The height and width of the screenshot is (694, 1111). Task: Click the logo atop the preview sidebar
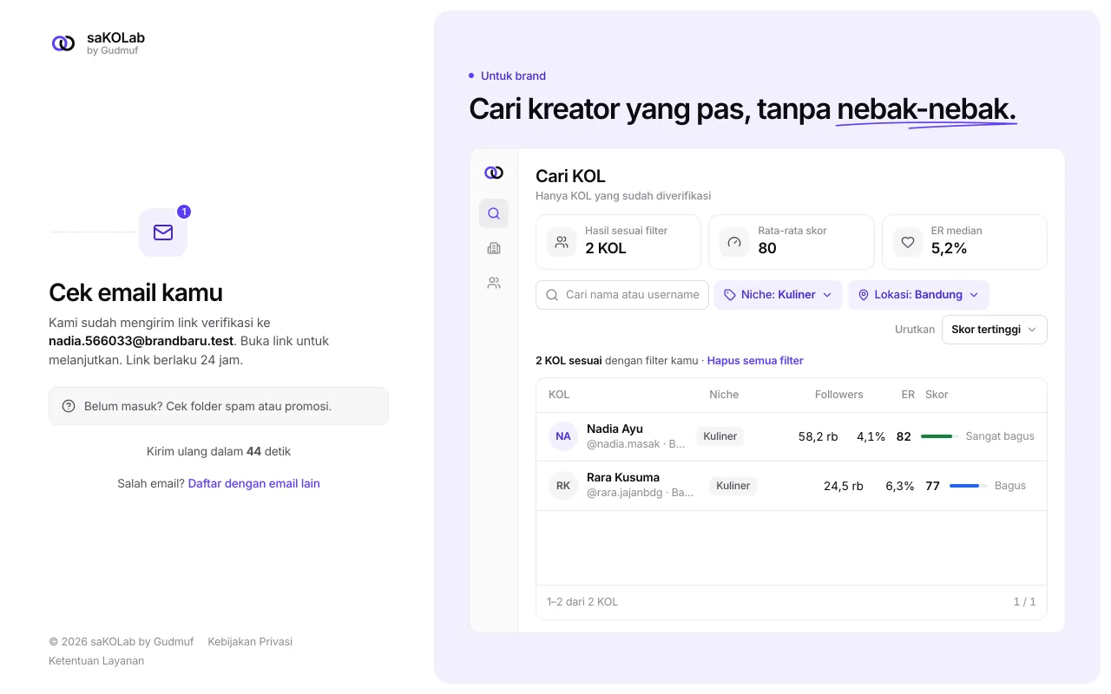tap(494, 173)
